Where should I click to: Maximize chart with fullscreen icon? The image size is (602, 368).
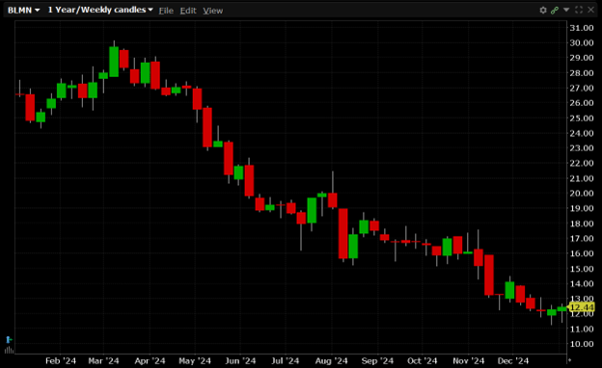579,10
